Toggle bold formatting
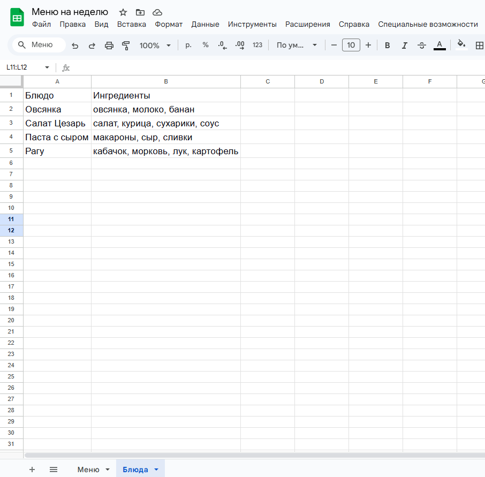The image size is (485, 477). point(387,46)
